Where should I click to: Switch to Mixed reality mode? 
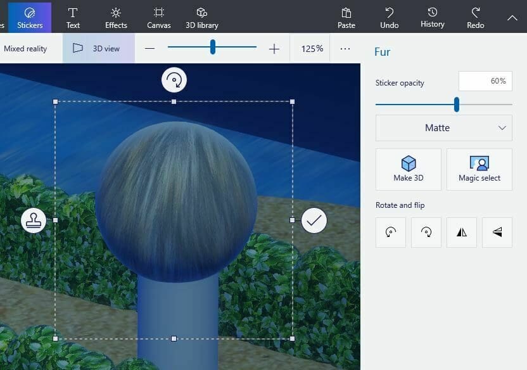25,48
